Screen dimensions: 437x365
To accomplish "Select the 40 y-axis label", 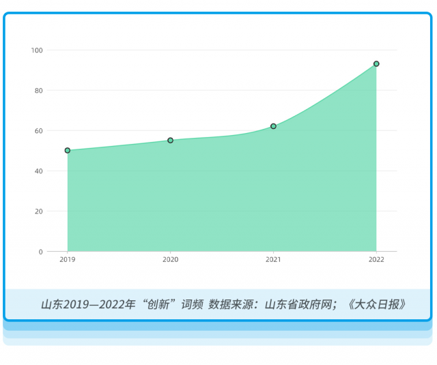I will click(x=38, y=171).
